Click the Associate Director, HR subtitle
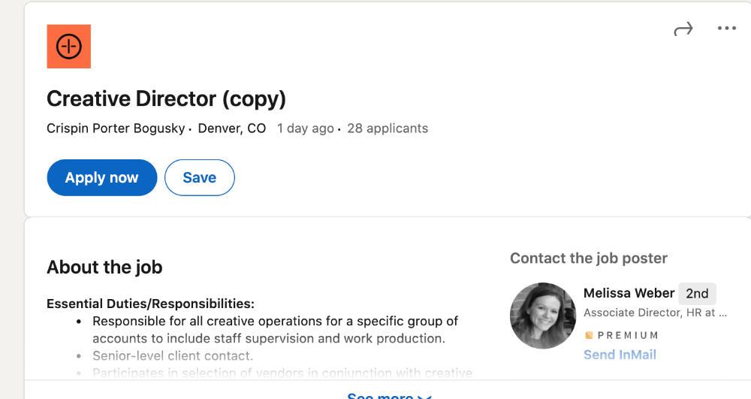 655,313
